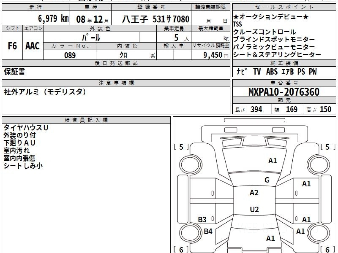Select パノラミックビューモニター sales point
The width and height of the screenshot is (338, 253).
pyautogui.click(x=274, y=47)
